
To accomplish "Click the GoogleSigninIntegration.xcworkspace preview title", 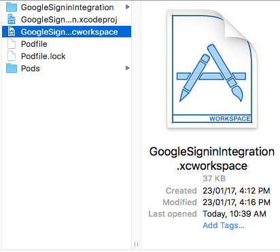I will [x=212, y=158].
